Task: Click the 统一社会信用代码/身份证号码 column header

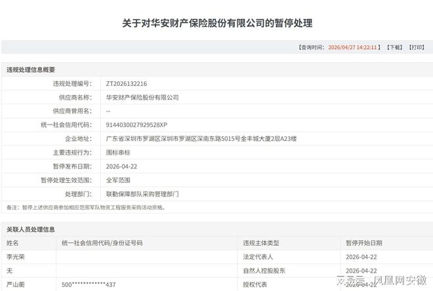Action: 102,243
